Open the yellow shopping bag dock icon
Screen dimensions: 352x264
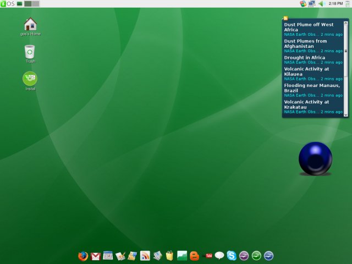coord(169,256)
